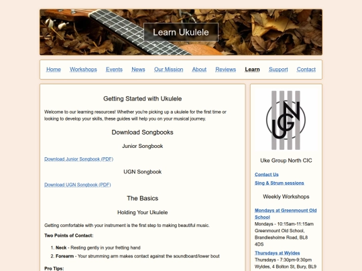
Task: Click the Getting Started with Ukulele heading
Action: click(x=142, y=98)
